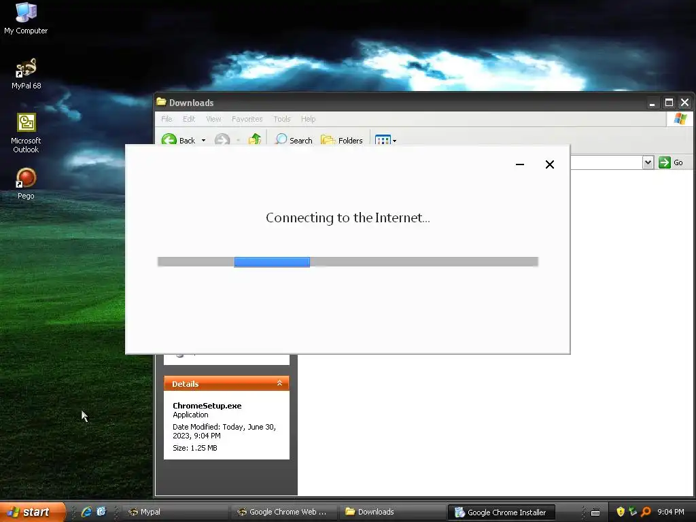Click the orange magnifier tray icon
Viewport: 696px width, 522px height.
pyautogui.click(x=646, y=512)
